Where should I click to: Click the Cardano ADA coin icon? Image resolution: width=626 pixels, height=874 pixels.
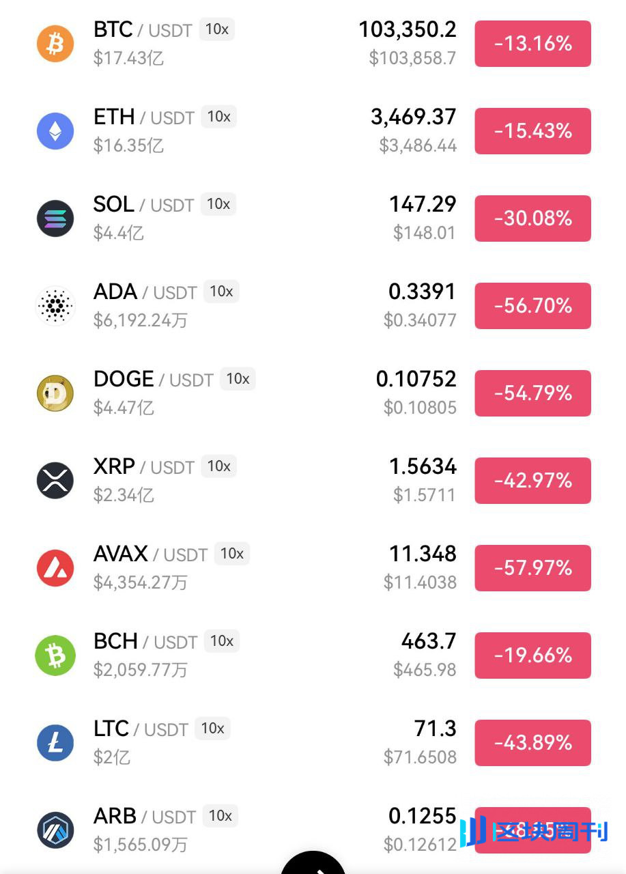(x=55, y=306)
